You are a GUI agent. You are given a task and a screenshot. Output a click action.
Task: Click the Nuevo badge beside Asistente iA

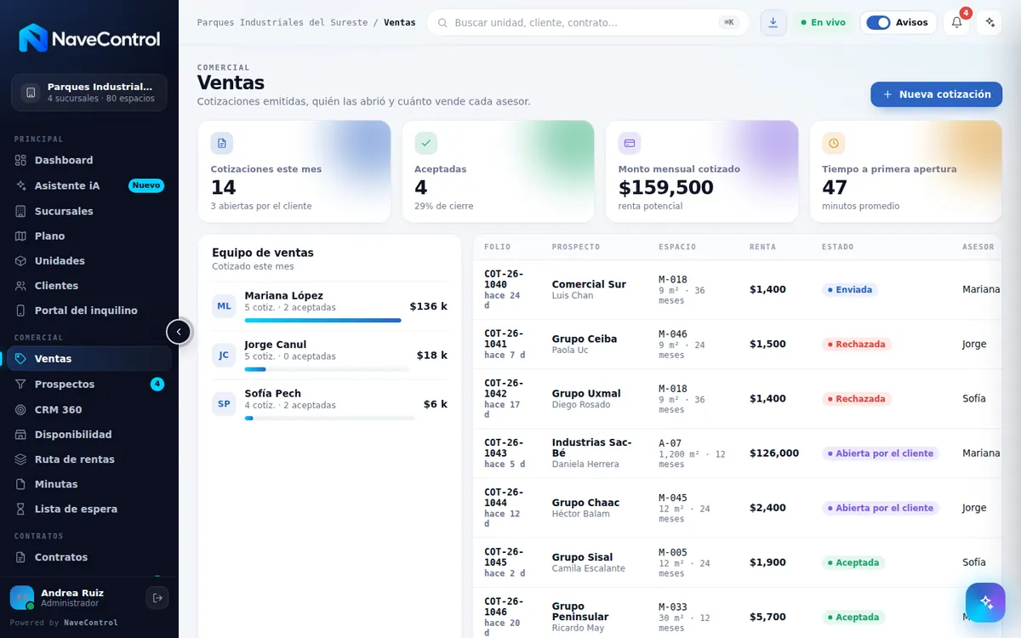(146, 185)
